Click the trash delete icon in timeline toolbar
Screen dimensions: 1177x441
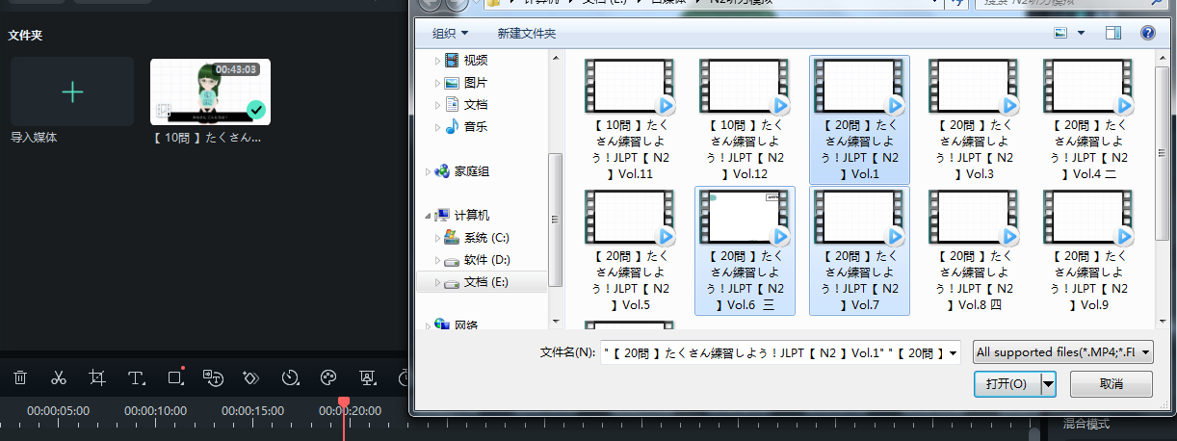click(x=20, y=377)
